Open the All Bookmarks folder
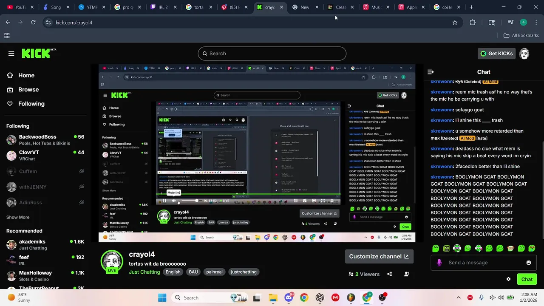 521,36
